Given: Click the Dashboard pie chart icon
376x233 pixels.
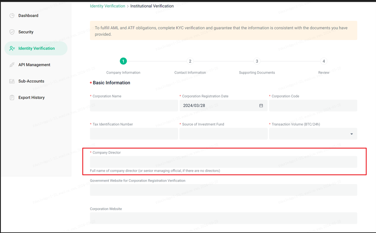Looking at the screenshot, I should 12,16.
